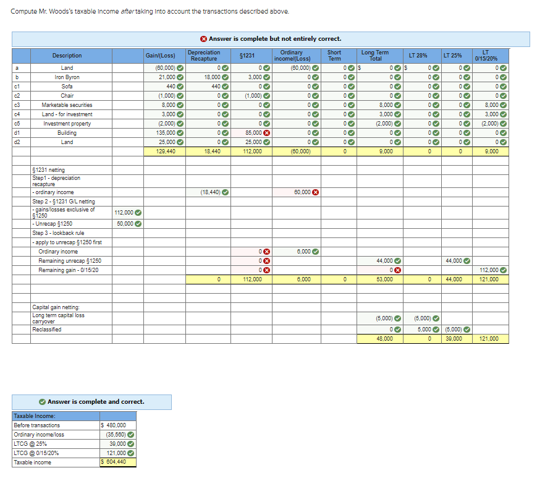Click the Long Term Total column header

tap(380, 56)
